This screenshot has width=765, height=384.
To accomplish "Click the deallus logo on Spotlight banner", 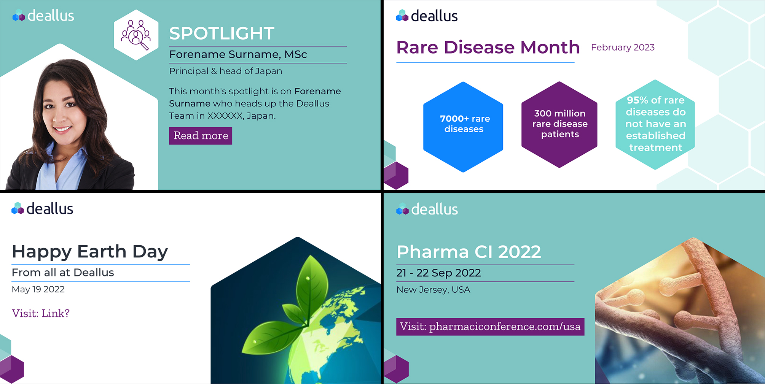I will (x=43, y=16).
